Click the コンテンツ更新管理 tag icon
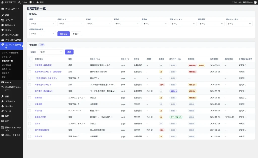Image resolution: width=258 pixels, height=158 pixels. click(x=3, y=45)
